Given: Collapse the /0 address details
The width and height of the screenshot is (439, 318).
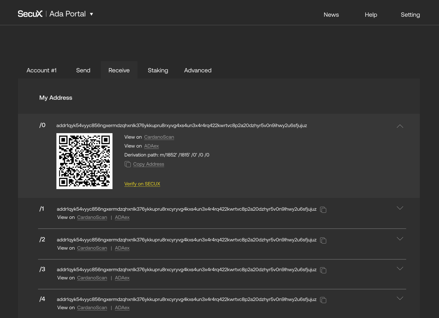Looking at the screenshot, I should click(x=400, y=126).
